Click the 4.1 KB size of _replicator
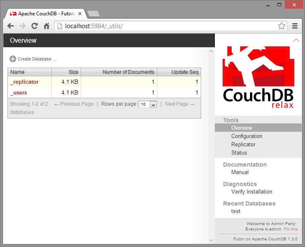The height and width of the screenshot is (247, 305). (x=70, y=82)
